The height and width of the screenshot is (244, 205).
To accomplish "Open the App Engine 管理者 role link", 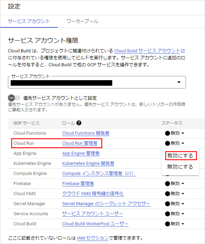I will point(81,153).
